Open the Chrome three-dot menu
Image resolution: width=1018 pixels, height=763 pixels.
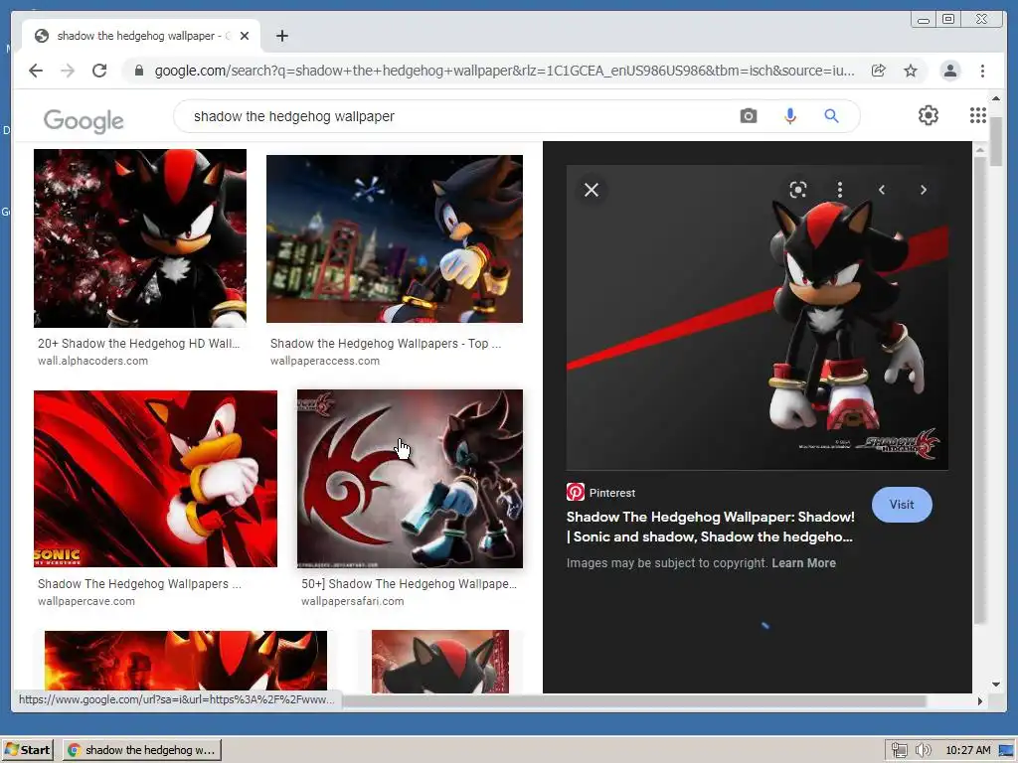pyautogui.click(x=982, y=71)
